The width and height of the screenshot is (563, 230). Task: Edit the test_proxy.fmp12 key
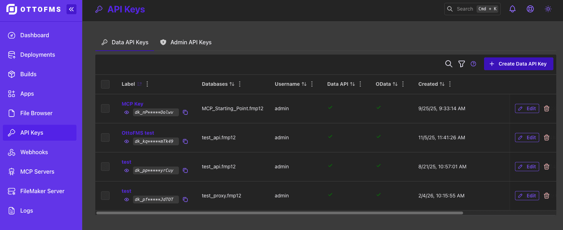[x=527, y=196]
